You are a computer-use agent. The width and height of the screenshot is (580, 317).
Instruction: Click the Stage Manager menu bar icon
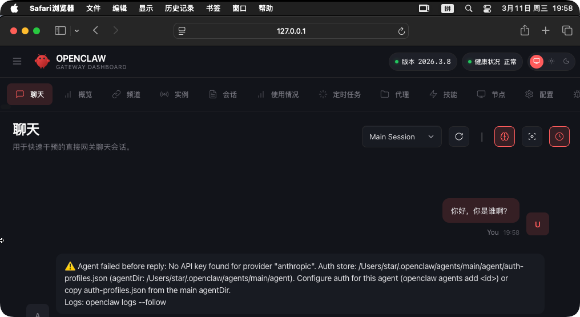click(424, 8)
